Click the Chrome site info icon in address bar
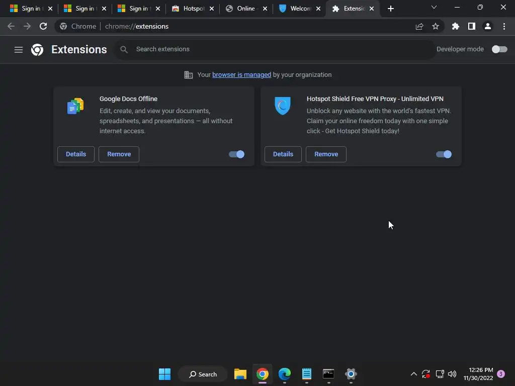 [63, 26]
